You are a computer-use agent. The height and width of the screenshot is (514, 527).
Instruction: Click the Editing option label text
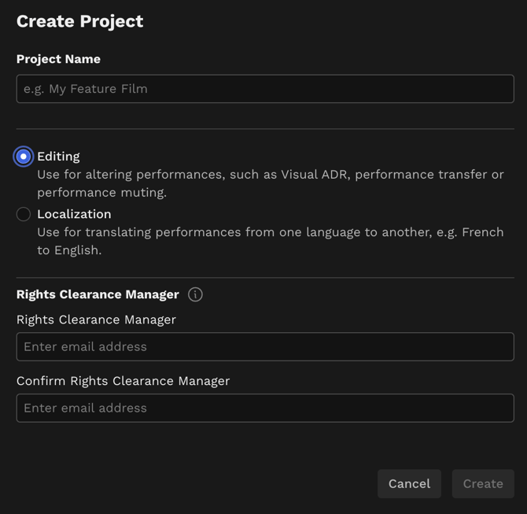pos(58,157)
